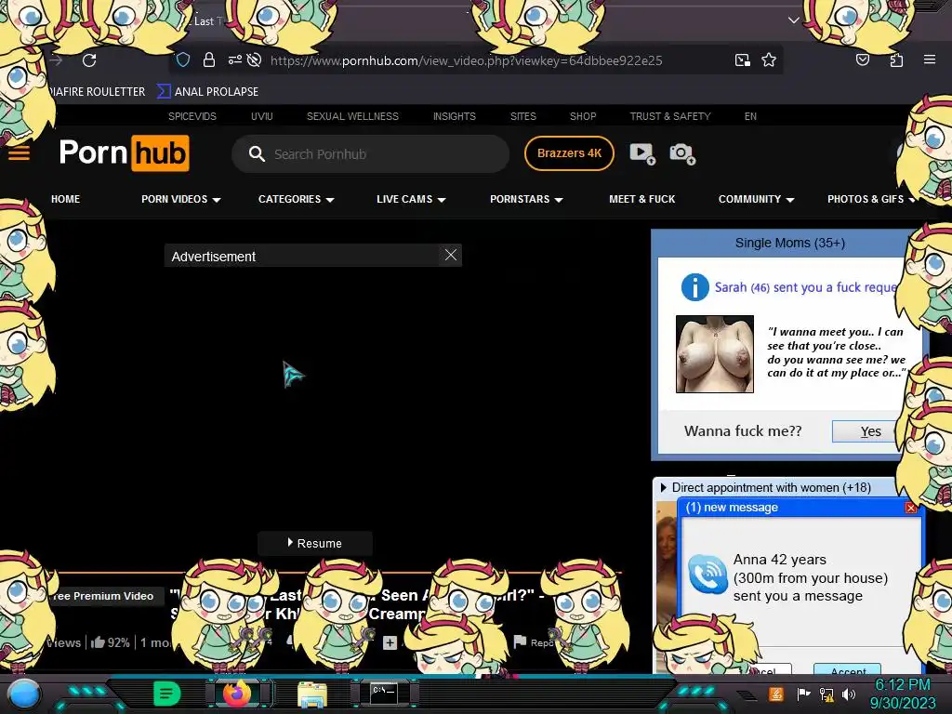This screenshot has height=714, width=952.
Task: Open the INSIGHTS link
Action: pyautogui.click(x=454, y=116)
